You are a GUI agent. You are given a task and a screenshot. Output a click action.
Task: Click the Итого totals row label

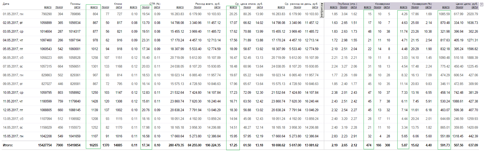[x=8, y=145]
